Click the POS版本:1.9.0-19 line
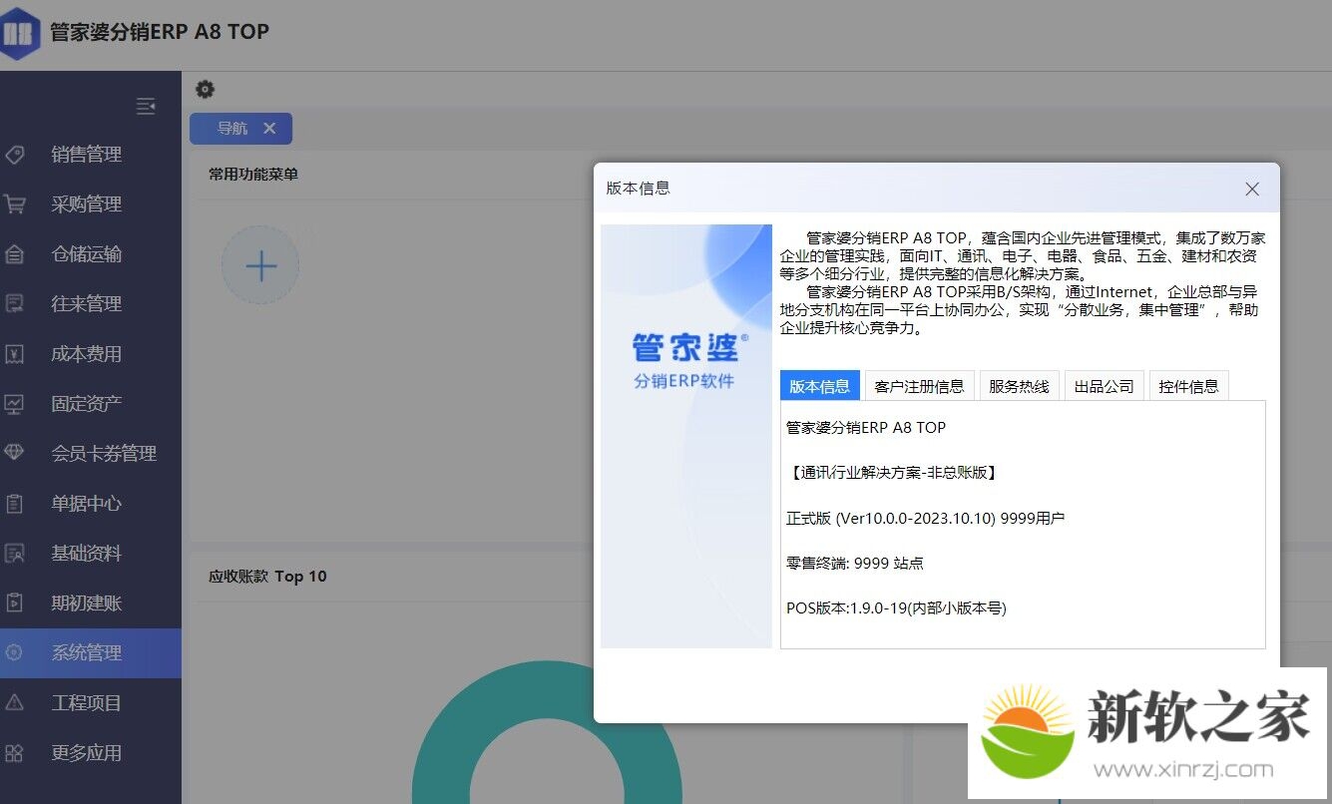This screenshot has height=804, width=1332. pyautogui.click(x=896, y=608)
